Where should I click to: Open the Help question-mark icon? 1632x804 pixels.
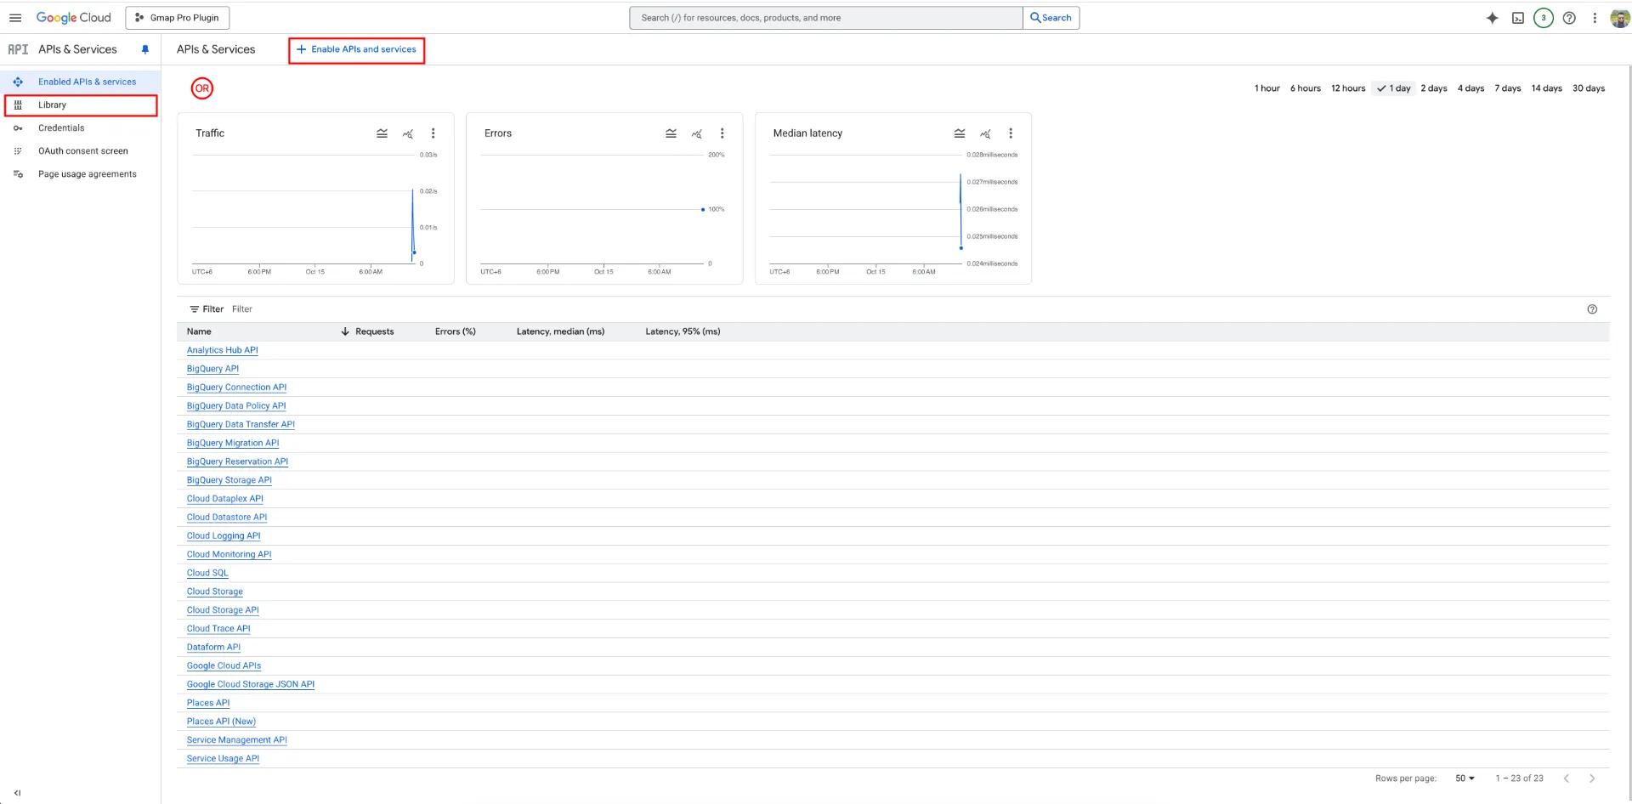point(1569,18)
